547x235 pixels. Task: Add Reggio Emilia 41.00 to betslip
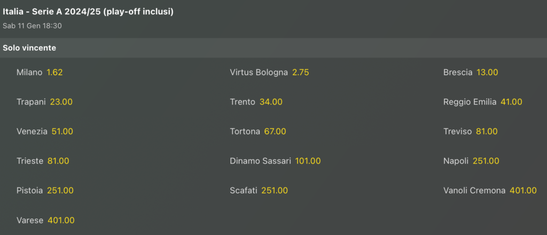[511, 102]
